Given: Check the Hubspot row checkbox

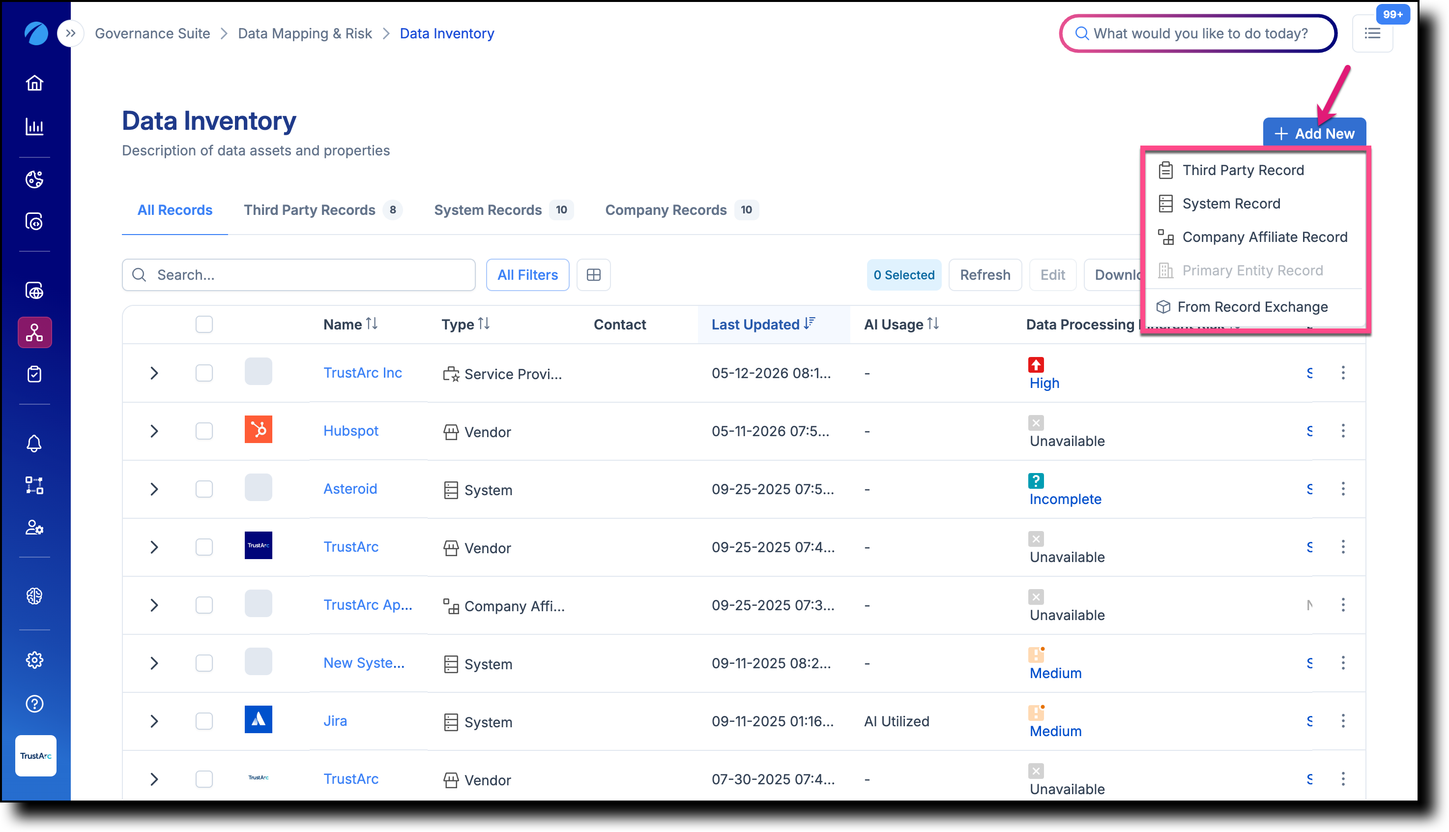Looking at the screenshot, I should pyautogui.click(x=204, y=431).
